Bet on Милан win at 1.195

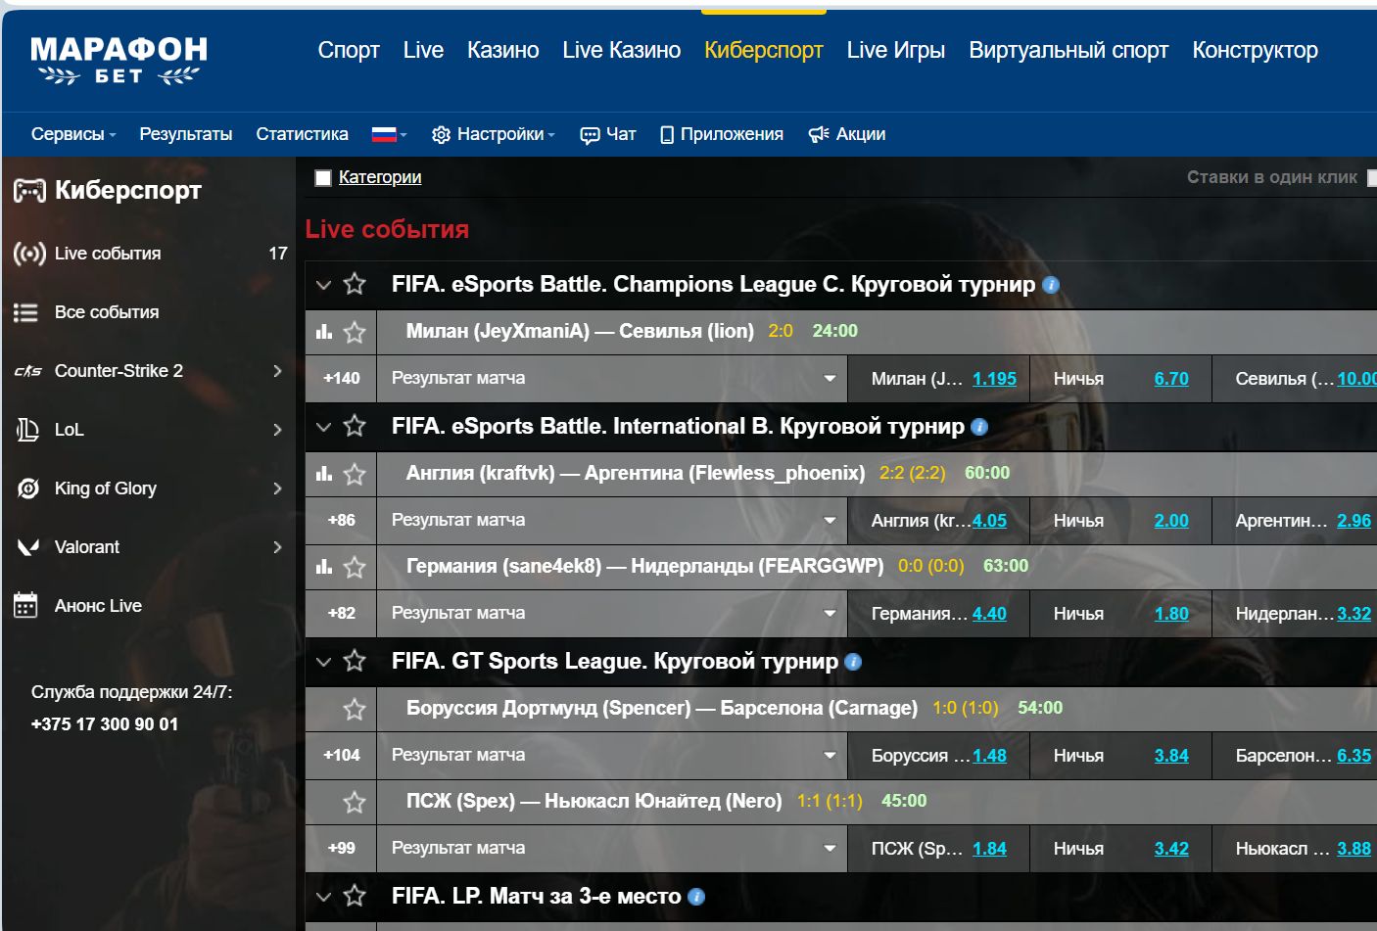coord(994,379)
